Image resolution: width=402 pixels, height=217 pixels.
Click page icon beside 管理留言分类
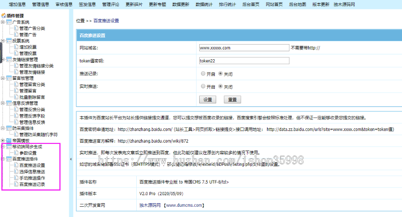pyautogui.click(x=16, y=84)
